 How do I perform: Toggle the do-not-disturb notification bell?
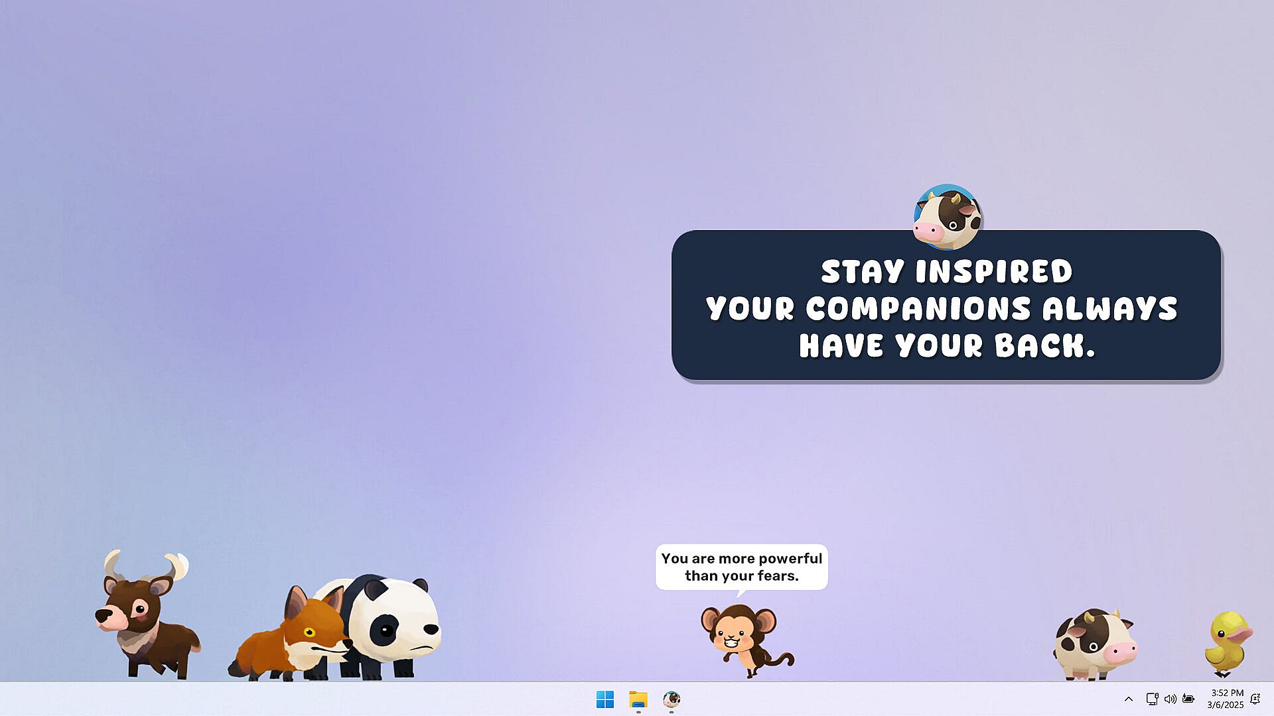(x=1255, y=699)
